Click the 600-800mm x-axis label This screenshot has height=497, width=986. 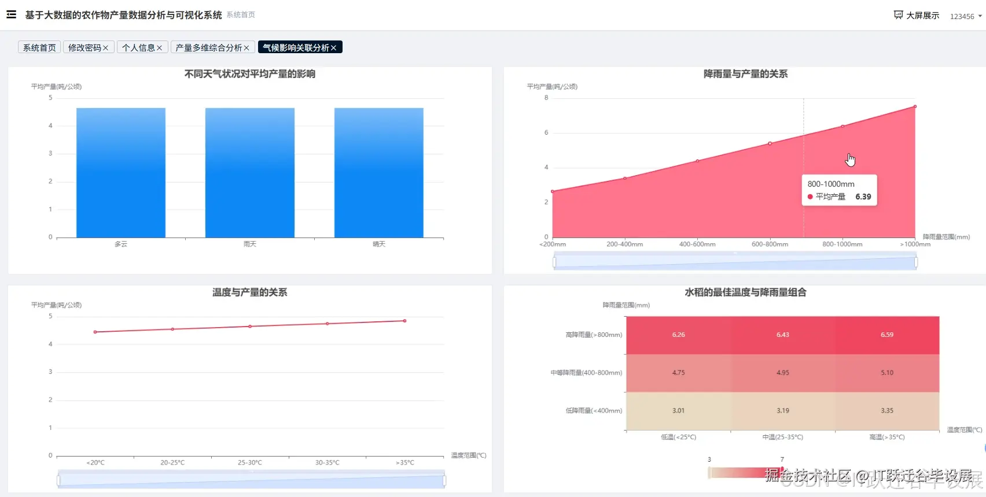[x=770, y=244]
